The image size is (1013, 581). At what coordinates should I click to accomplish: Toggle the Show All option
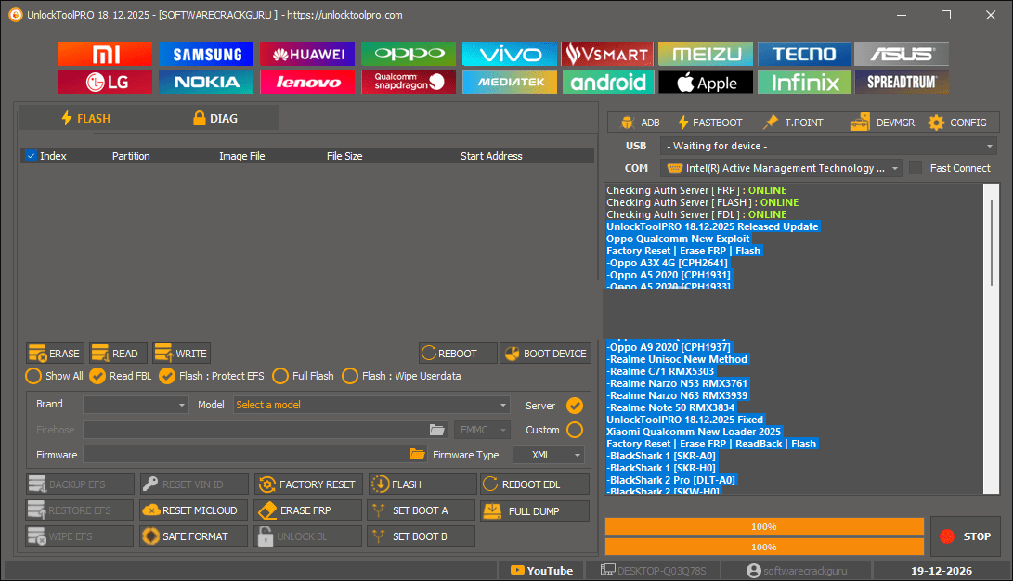click(33, 376)
